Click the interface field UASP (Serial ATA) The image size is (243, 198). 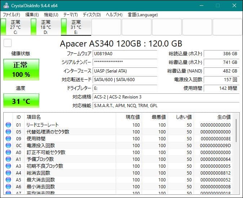point(125,71)
